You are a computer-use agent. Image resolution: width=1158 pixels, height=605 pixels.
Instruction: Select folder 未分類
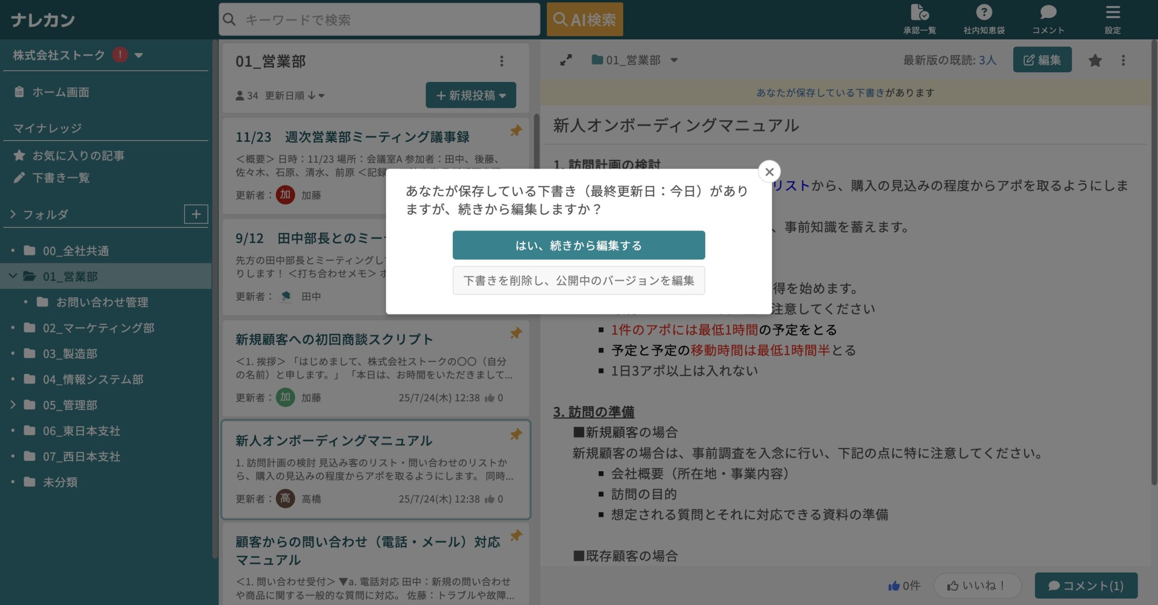point(60,482)
